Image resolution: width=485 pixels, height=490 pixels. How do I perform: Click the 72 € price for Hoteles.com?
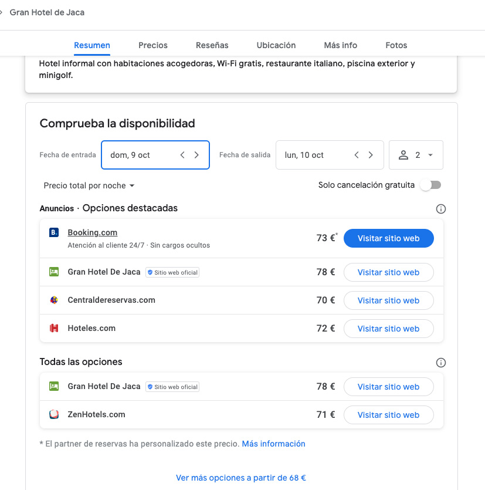[325, 329]
